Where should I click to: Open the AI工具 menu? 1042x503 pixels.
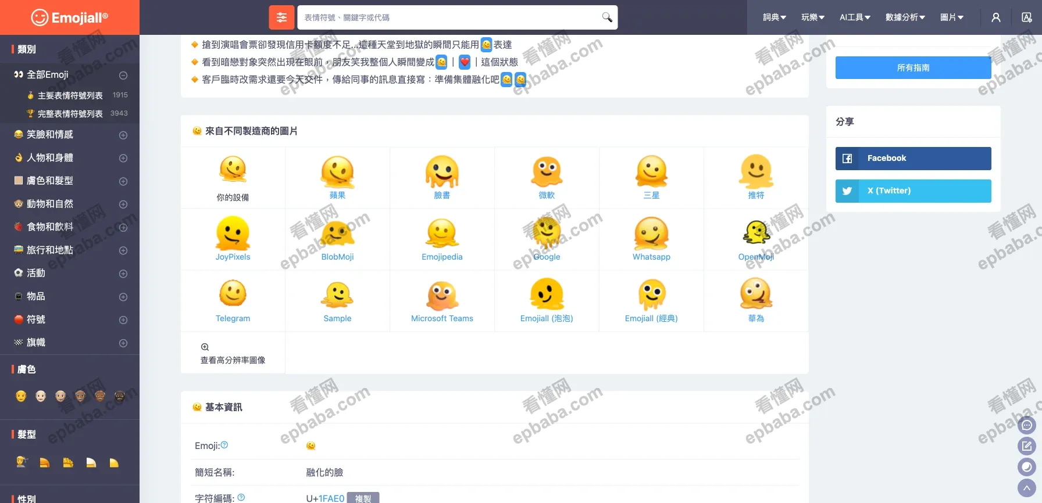[855, 17]
